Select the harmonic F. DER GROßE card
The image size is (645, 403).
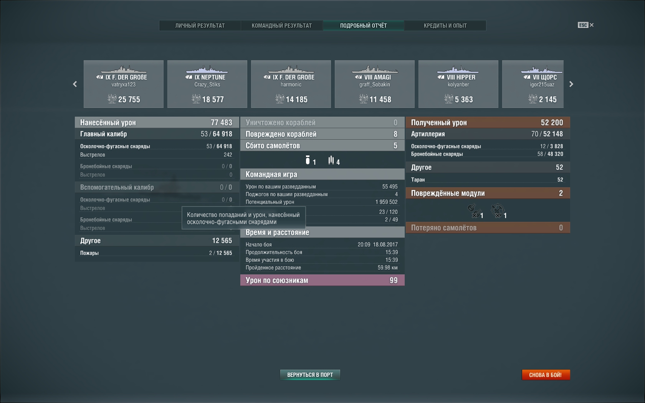point(291,84)
